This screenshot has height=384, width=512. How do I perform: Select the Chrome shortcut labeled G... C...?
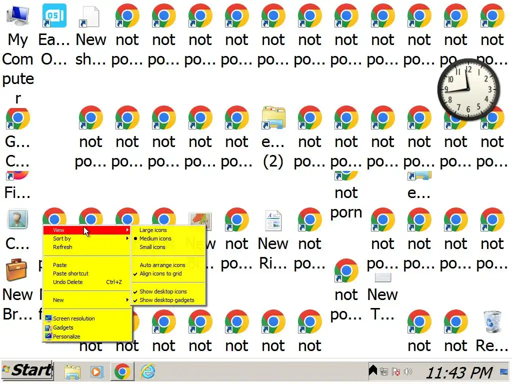(x=18, y=118)
